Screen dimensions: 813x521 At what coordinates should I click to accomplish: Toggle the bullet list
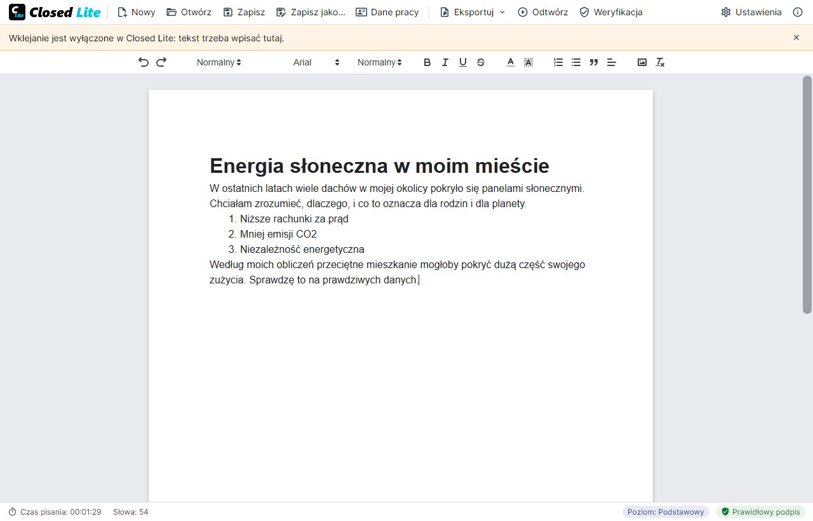(x=576, y=62)
